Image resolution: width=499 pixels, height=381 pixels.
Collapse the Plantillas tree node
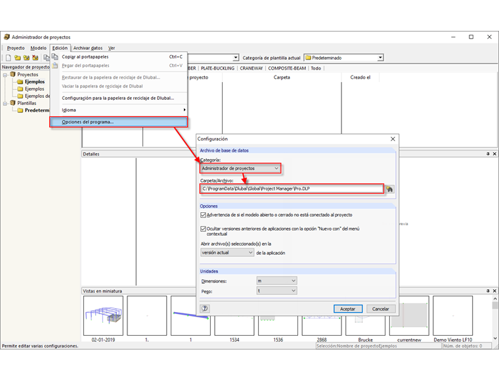click(5, 103)
